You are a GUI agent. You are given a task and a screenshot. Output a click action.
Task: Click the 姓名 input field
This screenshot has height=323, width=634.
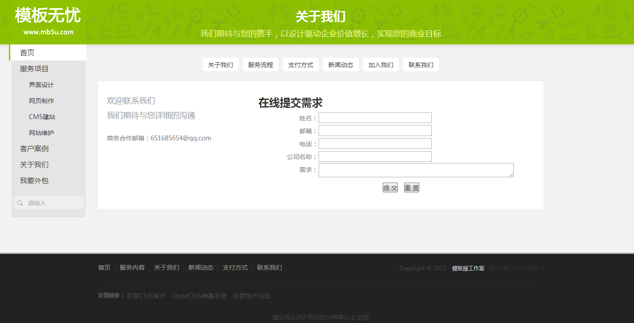(x=375, y=118)
